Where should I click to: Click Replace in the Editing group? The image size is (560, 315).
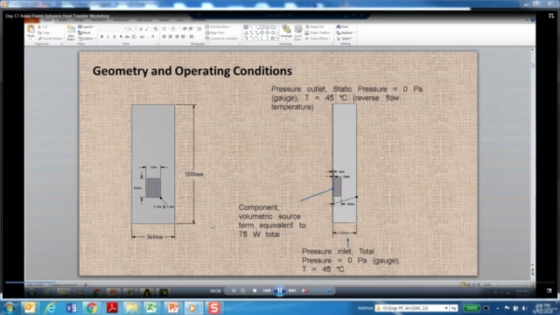tap(346, 32)
